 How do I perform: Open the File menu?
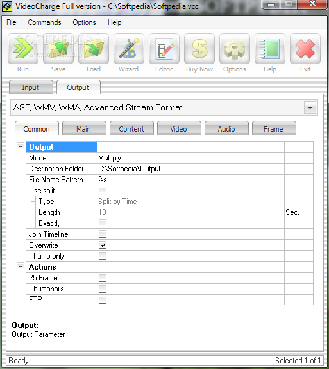pos(12,22)
